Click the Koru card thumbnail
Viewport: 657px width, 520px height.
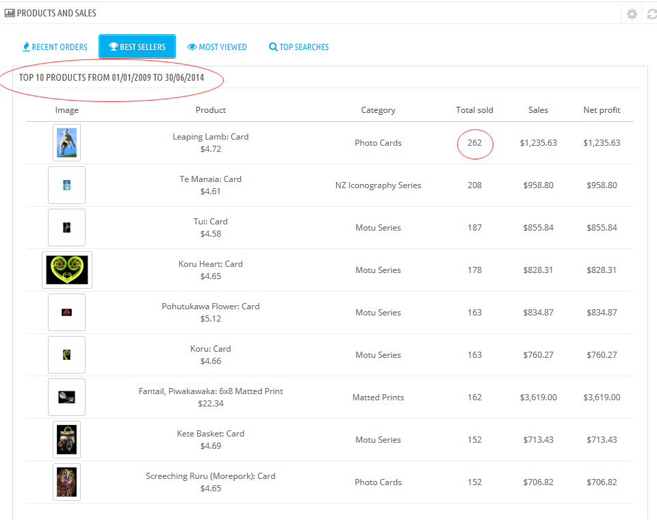[x=66, y=354]
